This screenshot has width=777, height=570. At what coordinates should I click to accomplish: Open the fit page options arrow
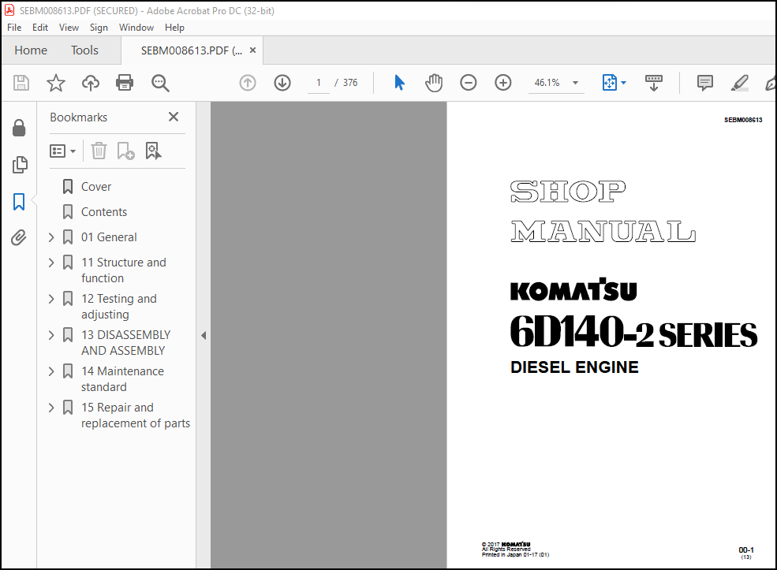(623, 83)
